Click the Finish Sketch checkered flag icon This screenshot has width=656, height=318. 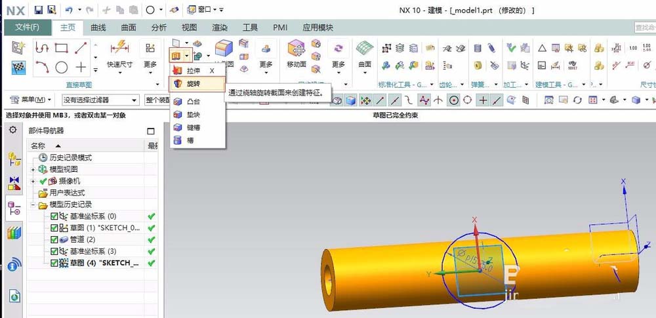(x=18, y=67)
